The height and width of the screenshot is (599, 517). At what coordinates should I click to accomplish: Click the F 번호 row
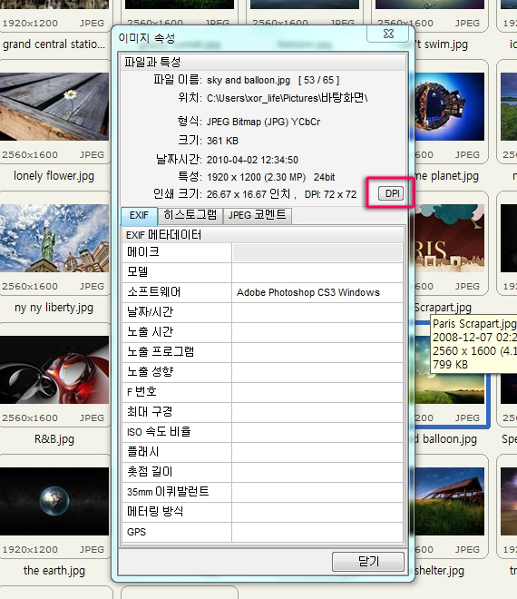pyautogui.click(x=263, y=392)
